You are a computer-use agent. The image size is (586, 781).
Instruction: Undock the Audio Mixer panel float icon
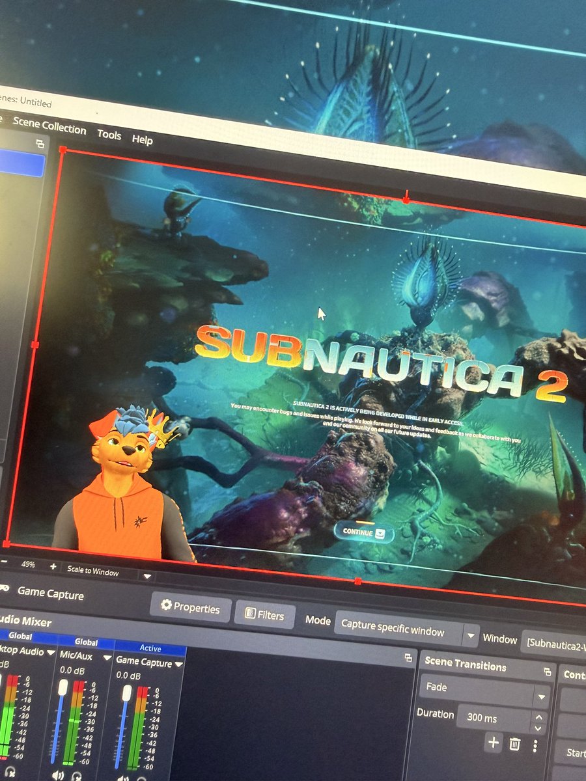click(408, 659)
